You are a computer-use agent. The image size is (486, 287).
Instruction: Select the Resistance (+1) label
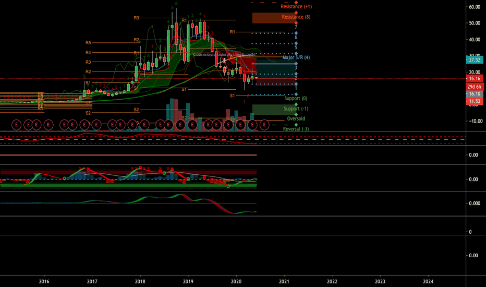click(x=296, y=6)
